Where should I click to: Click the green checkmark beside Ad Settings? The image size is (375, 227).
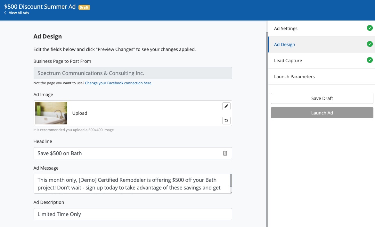point(370,28)
